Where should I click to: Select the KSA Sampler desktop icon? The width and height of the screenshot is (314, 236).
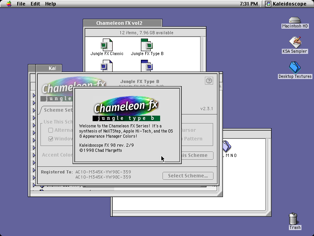(x=295, y=42)
